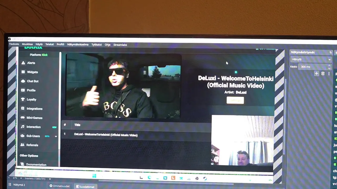This screenshot has width=337, height=189.
Task: Increase Kesto duration with up arrow
Action: 329,65
